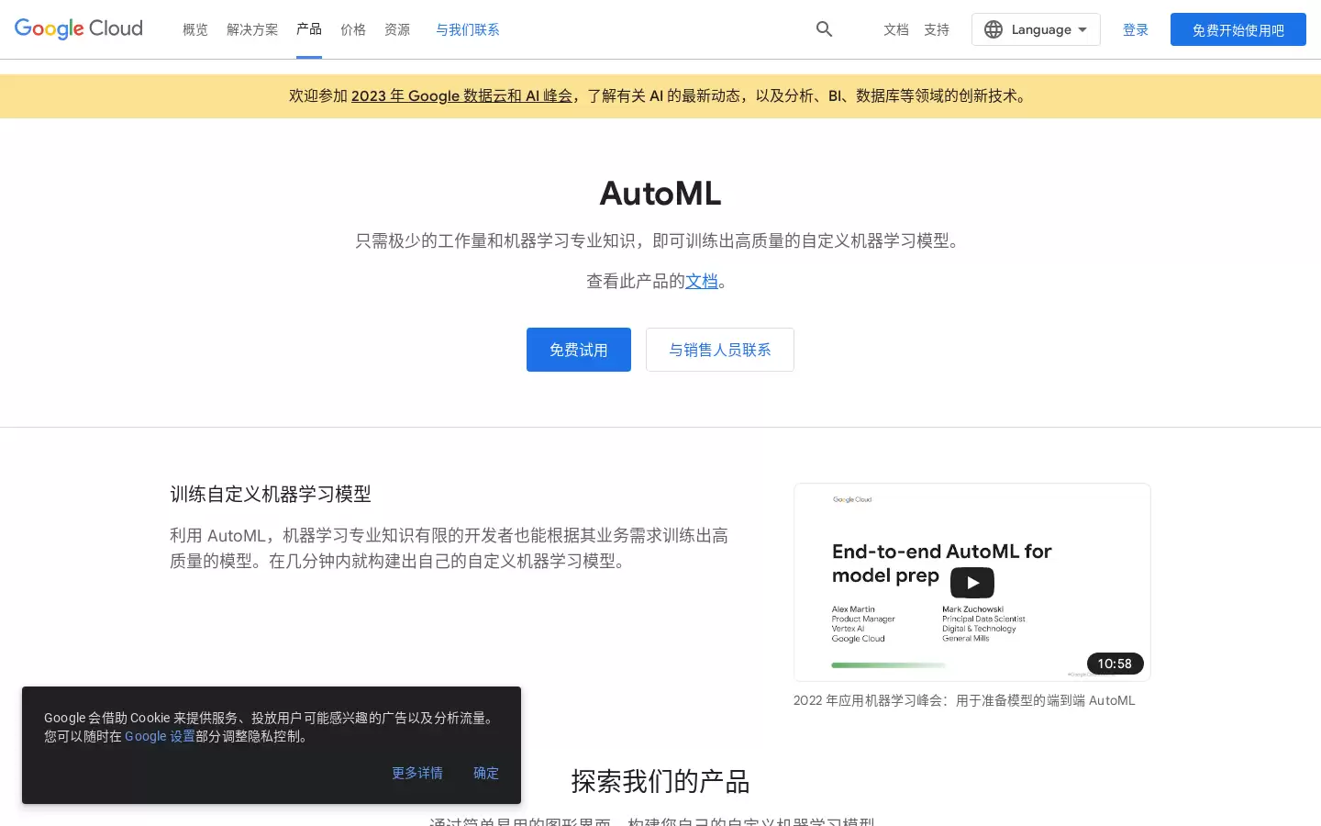Open the 解决方案 menu item
Screen dimensions: 1321x826
click(x=252, y=29)
